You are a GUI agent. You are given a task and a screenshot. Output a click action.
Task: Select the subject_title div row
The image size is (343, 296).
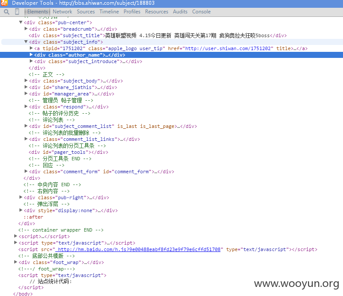[x=158, y=35]
